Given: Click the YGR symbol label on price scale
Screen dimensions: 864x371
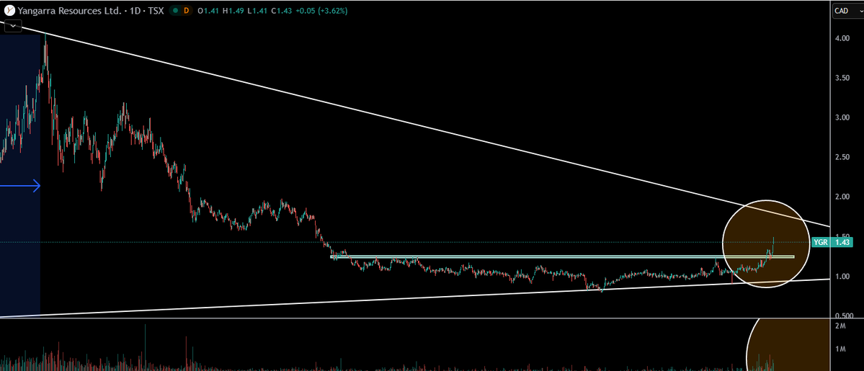Looking at the screenshot, I should 821,242.
